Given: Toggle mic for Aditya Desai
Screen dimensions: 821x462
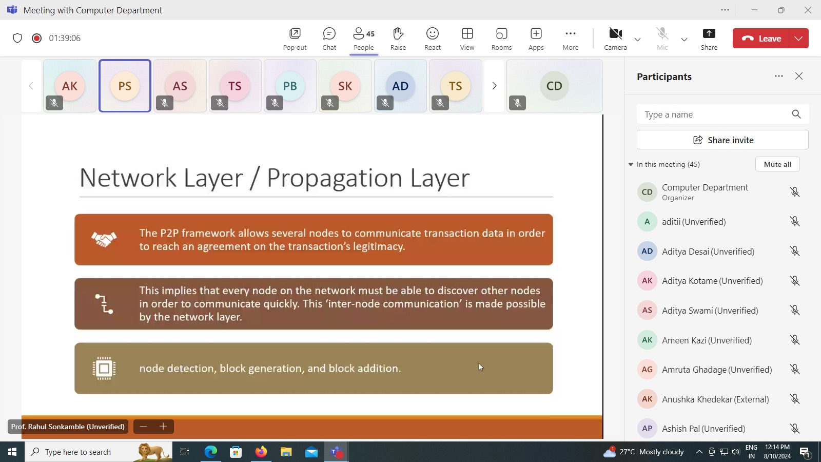Looking at the screenshot, I should [x=794, y=251].
